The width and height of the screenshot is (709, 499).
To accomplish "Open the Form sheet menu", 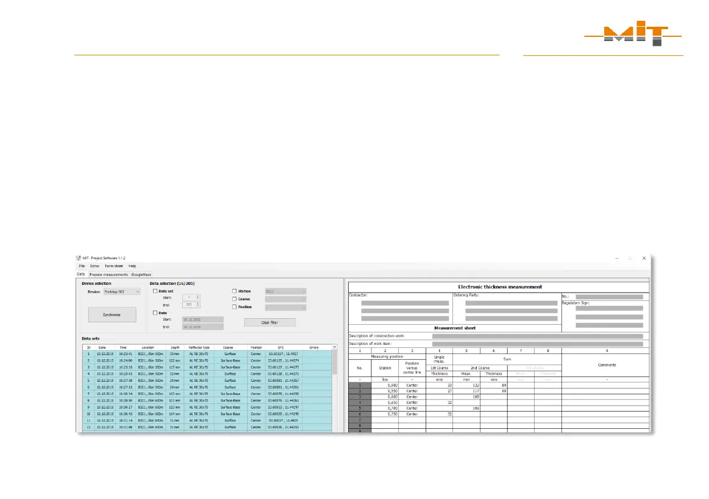I will (x=114, y=266).
